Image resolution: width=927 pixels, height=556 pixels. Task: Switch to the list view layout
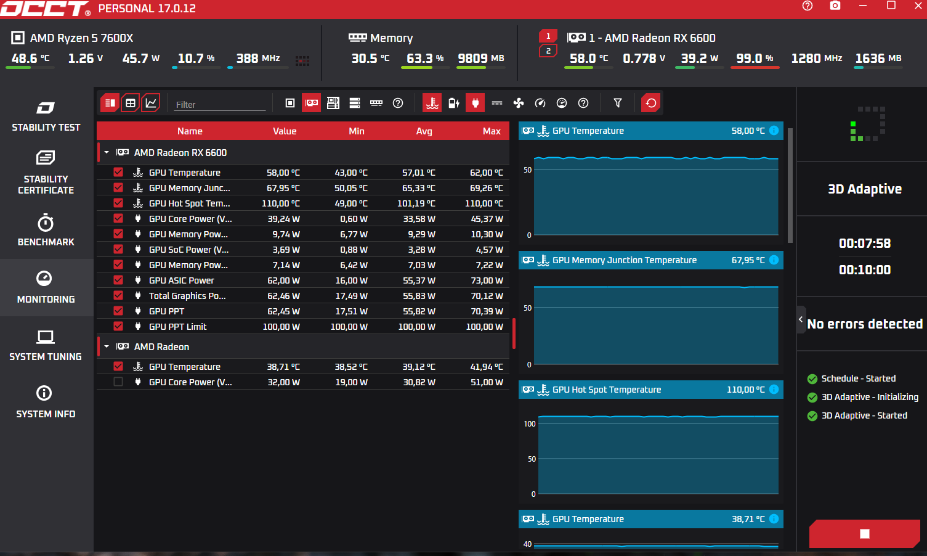110,103
